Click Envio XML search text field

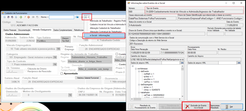(x=171, y=63)
